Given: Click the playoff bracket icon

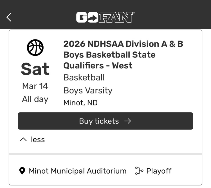Looking at the screenshot, I should 139,171.
